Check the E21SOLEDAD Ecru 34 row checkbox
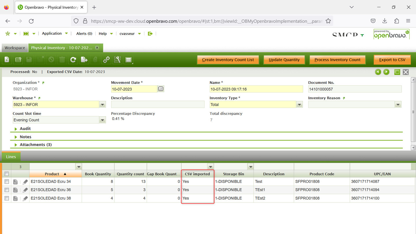Screen dimensions: 416x234 [7, 182]
